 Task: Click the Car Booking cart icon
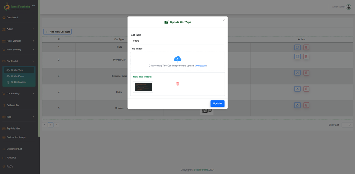(4, 94)
